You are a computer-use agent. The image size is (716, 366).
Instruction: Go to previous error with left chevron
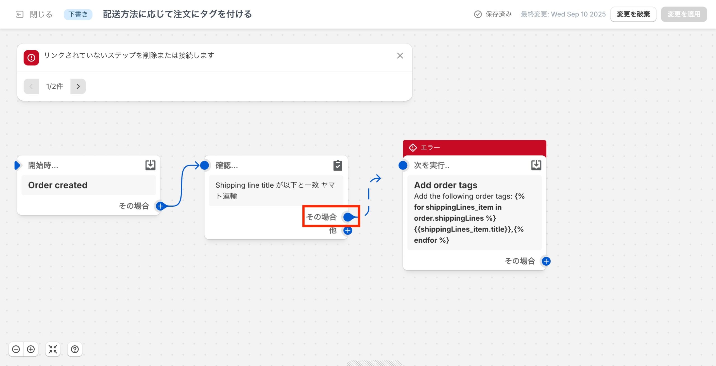coord(31,86)
